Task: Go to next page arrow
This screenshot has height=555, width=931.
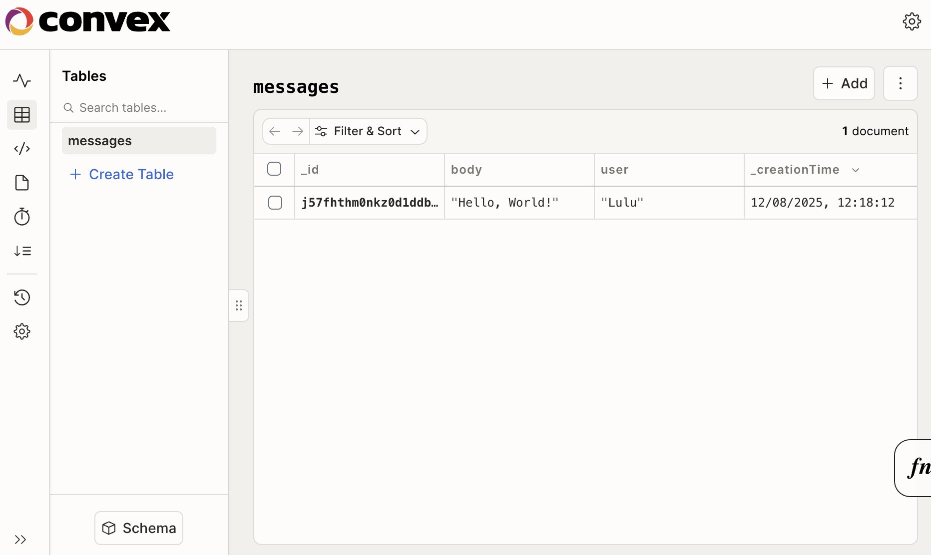Action: point(298,131)
